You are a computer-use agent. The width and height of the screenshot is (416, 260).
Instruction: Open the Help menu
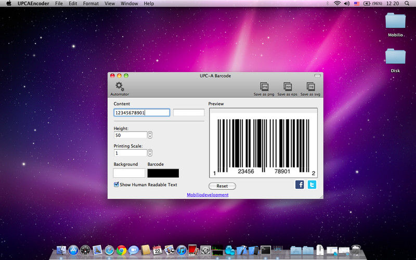pos(149,4)
